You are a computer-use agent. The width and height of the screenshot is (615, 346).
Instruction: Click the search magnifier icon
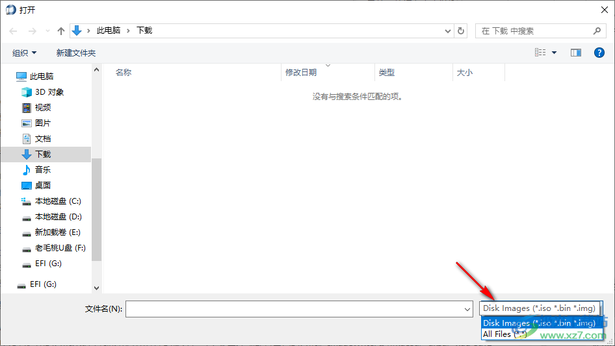click(x=597, y=31)
